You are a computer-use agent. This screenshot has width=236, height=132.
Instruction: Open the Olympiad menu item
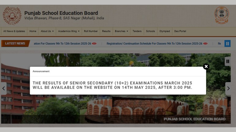(x=165, y=31)
